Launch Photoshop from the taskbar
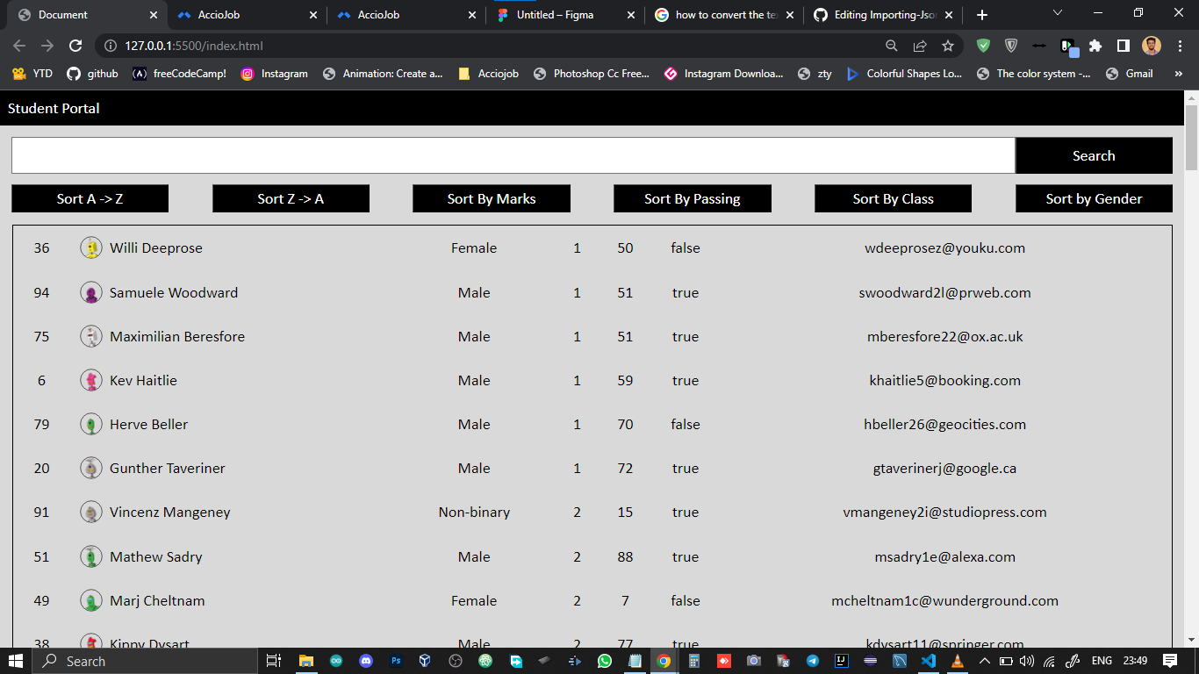The width and height of the screenshot is (1199, 674). point(395,661)
